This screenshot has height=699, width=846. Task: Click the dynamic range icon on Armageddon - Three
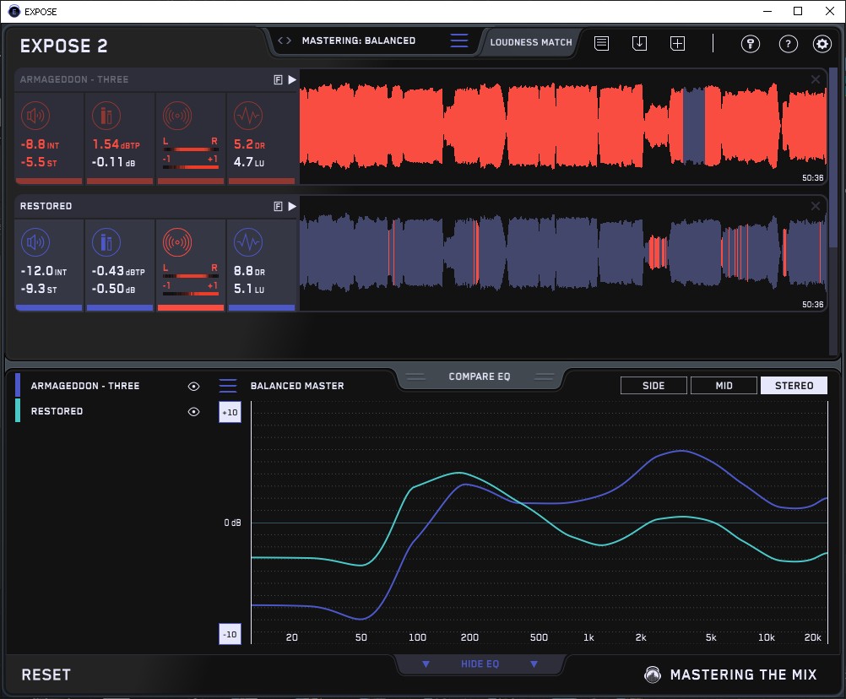coord(247,116)
